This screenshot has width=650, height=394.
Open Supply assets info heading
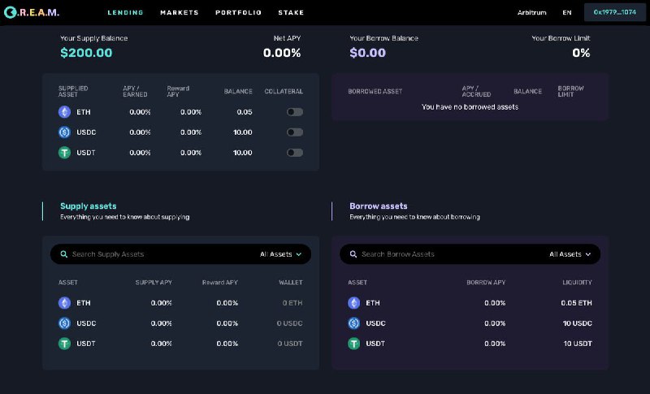click(x=89, y=206)
